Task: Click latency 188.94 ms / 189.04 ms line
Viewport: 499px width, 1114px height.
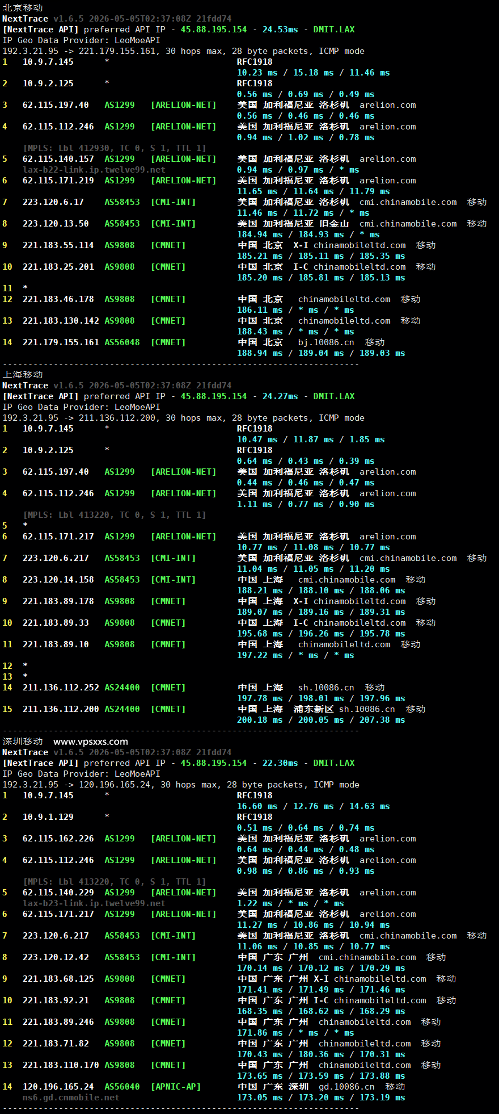Action: click(321, 353)
